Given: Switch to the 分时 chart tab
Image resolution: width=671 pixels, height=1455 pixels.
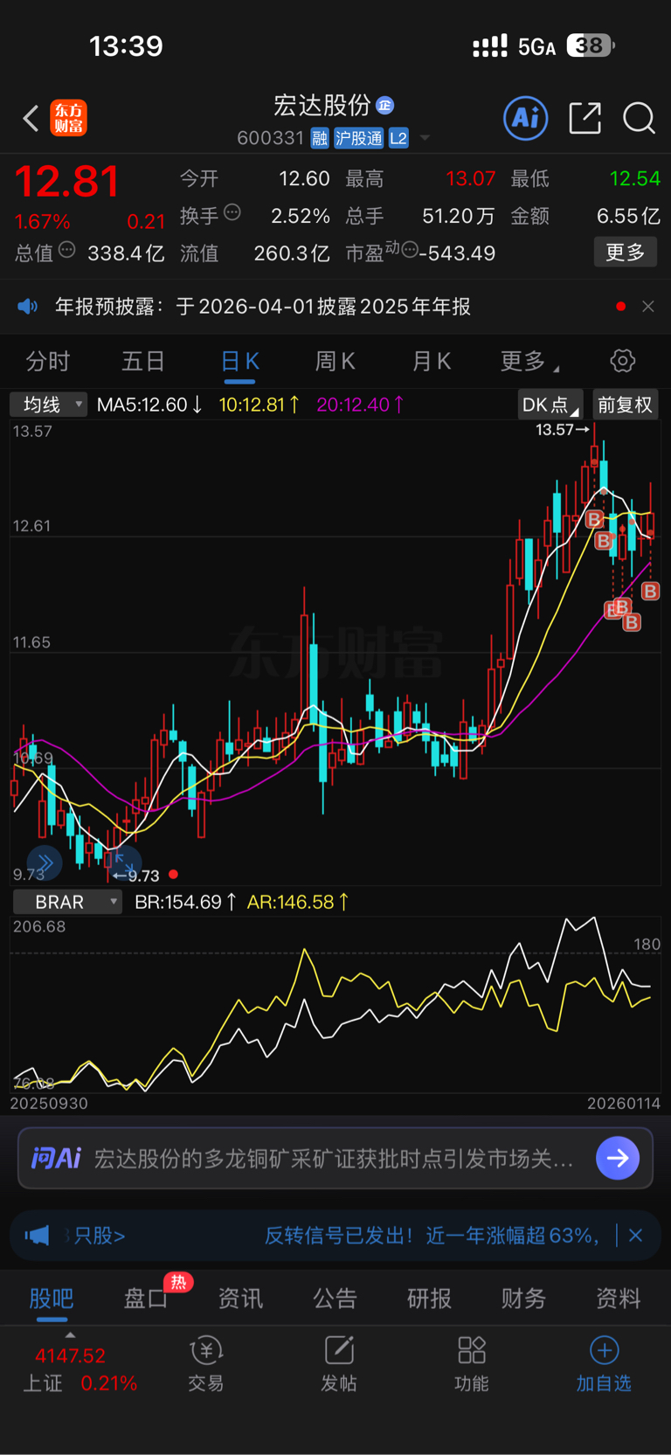Looking at the screenshot, I should [x=48, y=361].
